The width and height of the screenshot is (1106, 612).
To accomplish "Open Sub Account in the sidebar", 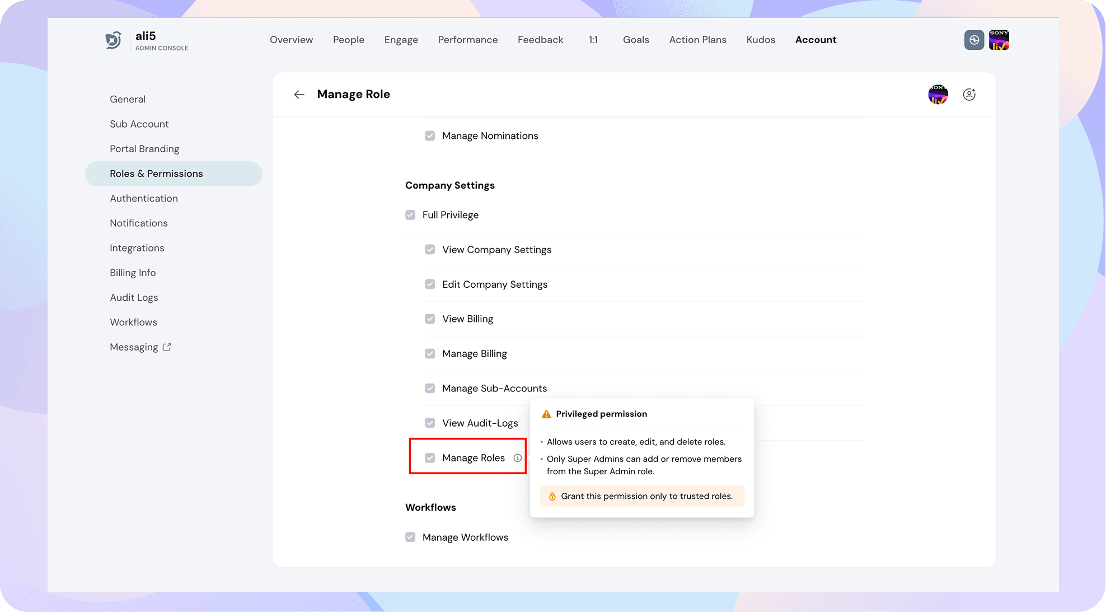I will (x=174, y=124).
